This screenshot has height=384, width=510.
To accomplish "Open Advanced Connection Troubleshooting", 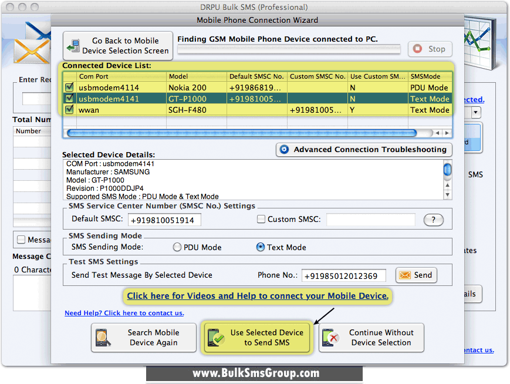I will [x=364, y=149].
